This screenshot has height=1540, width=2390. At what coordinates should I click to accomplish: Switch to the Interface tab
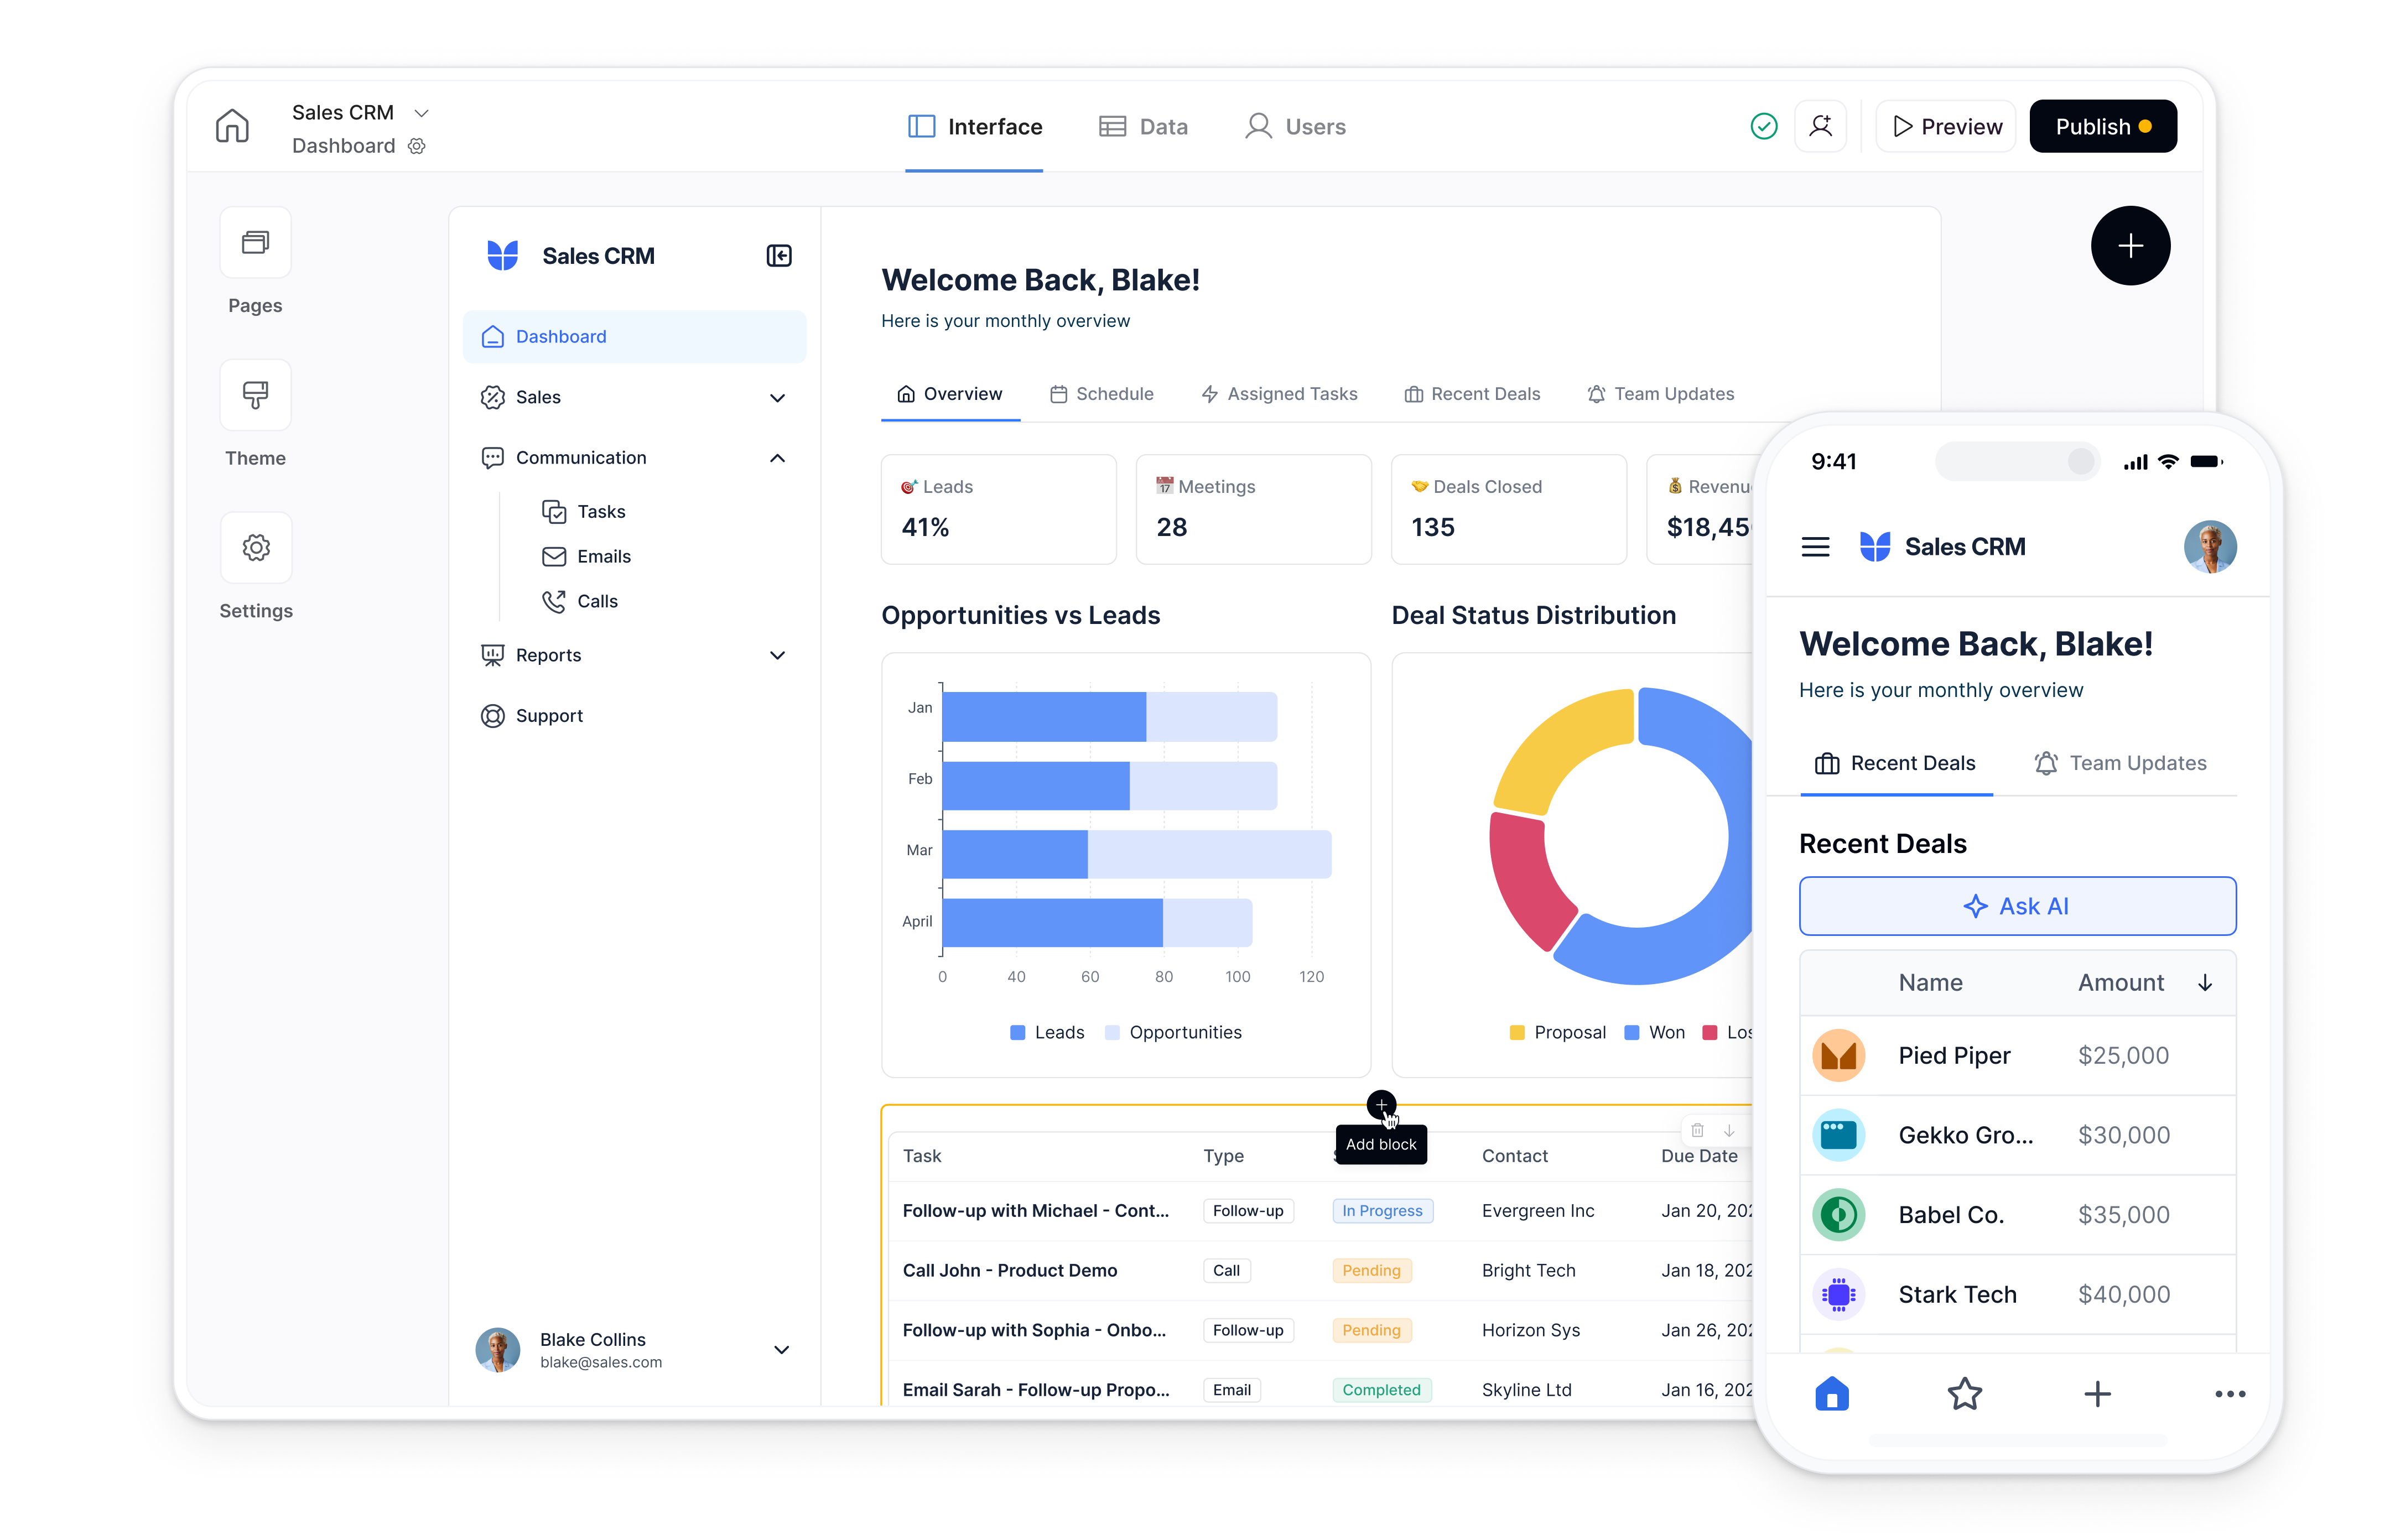point(974,127)
